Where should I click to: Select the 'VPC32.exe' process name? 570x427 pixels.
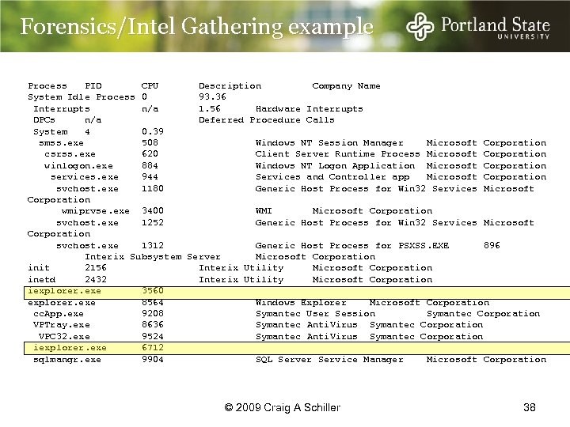click(x=64, y=337)
